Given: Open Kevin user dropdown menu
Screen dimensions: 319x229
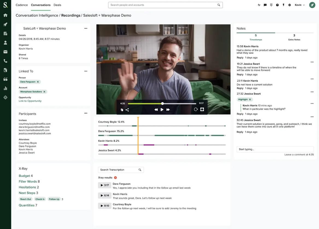Looking at the screenshot, I should (x=300, y=5).
